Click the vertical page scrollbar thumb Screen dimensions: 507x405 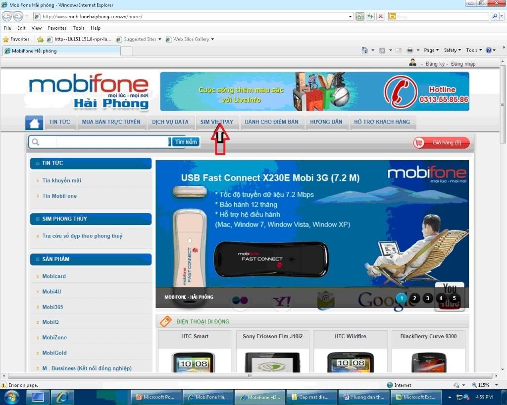(503, 104)
